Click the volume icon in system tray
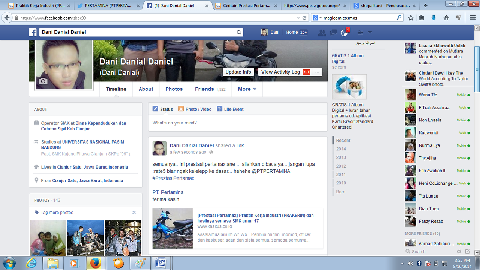Viewport: 480px width, 270px height. pos(411,263)
